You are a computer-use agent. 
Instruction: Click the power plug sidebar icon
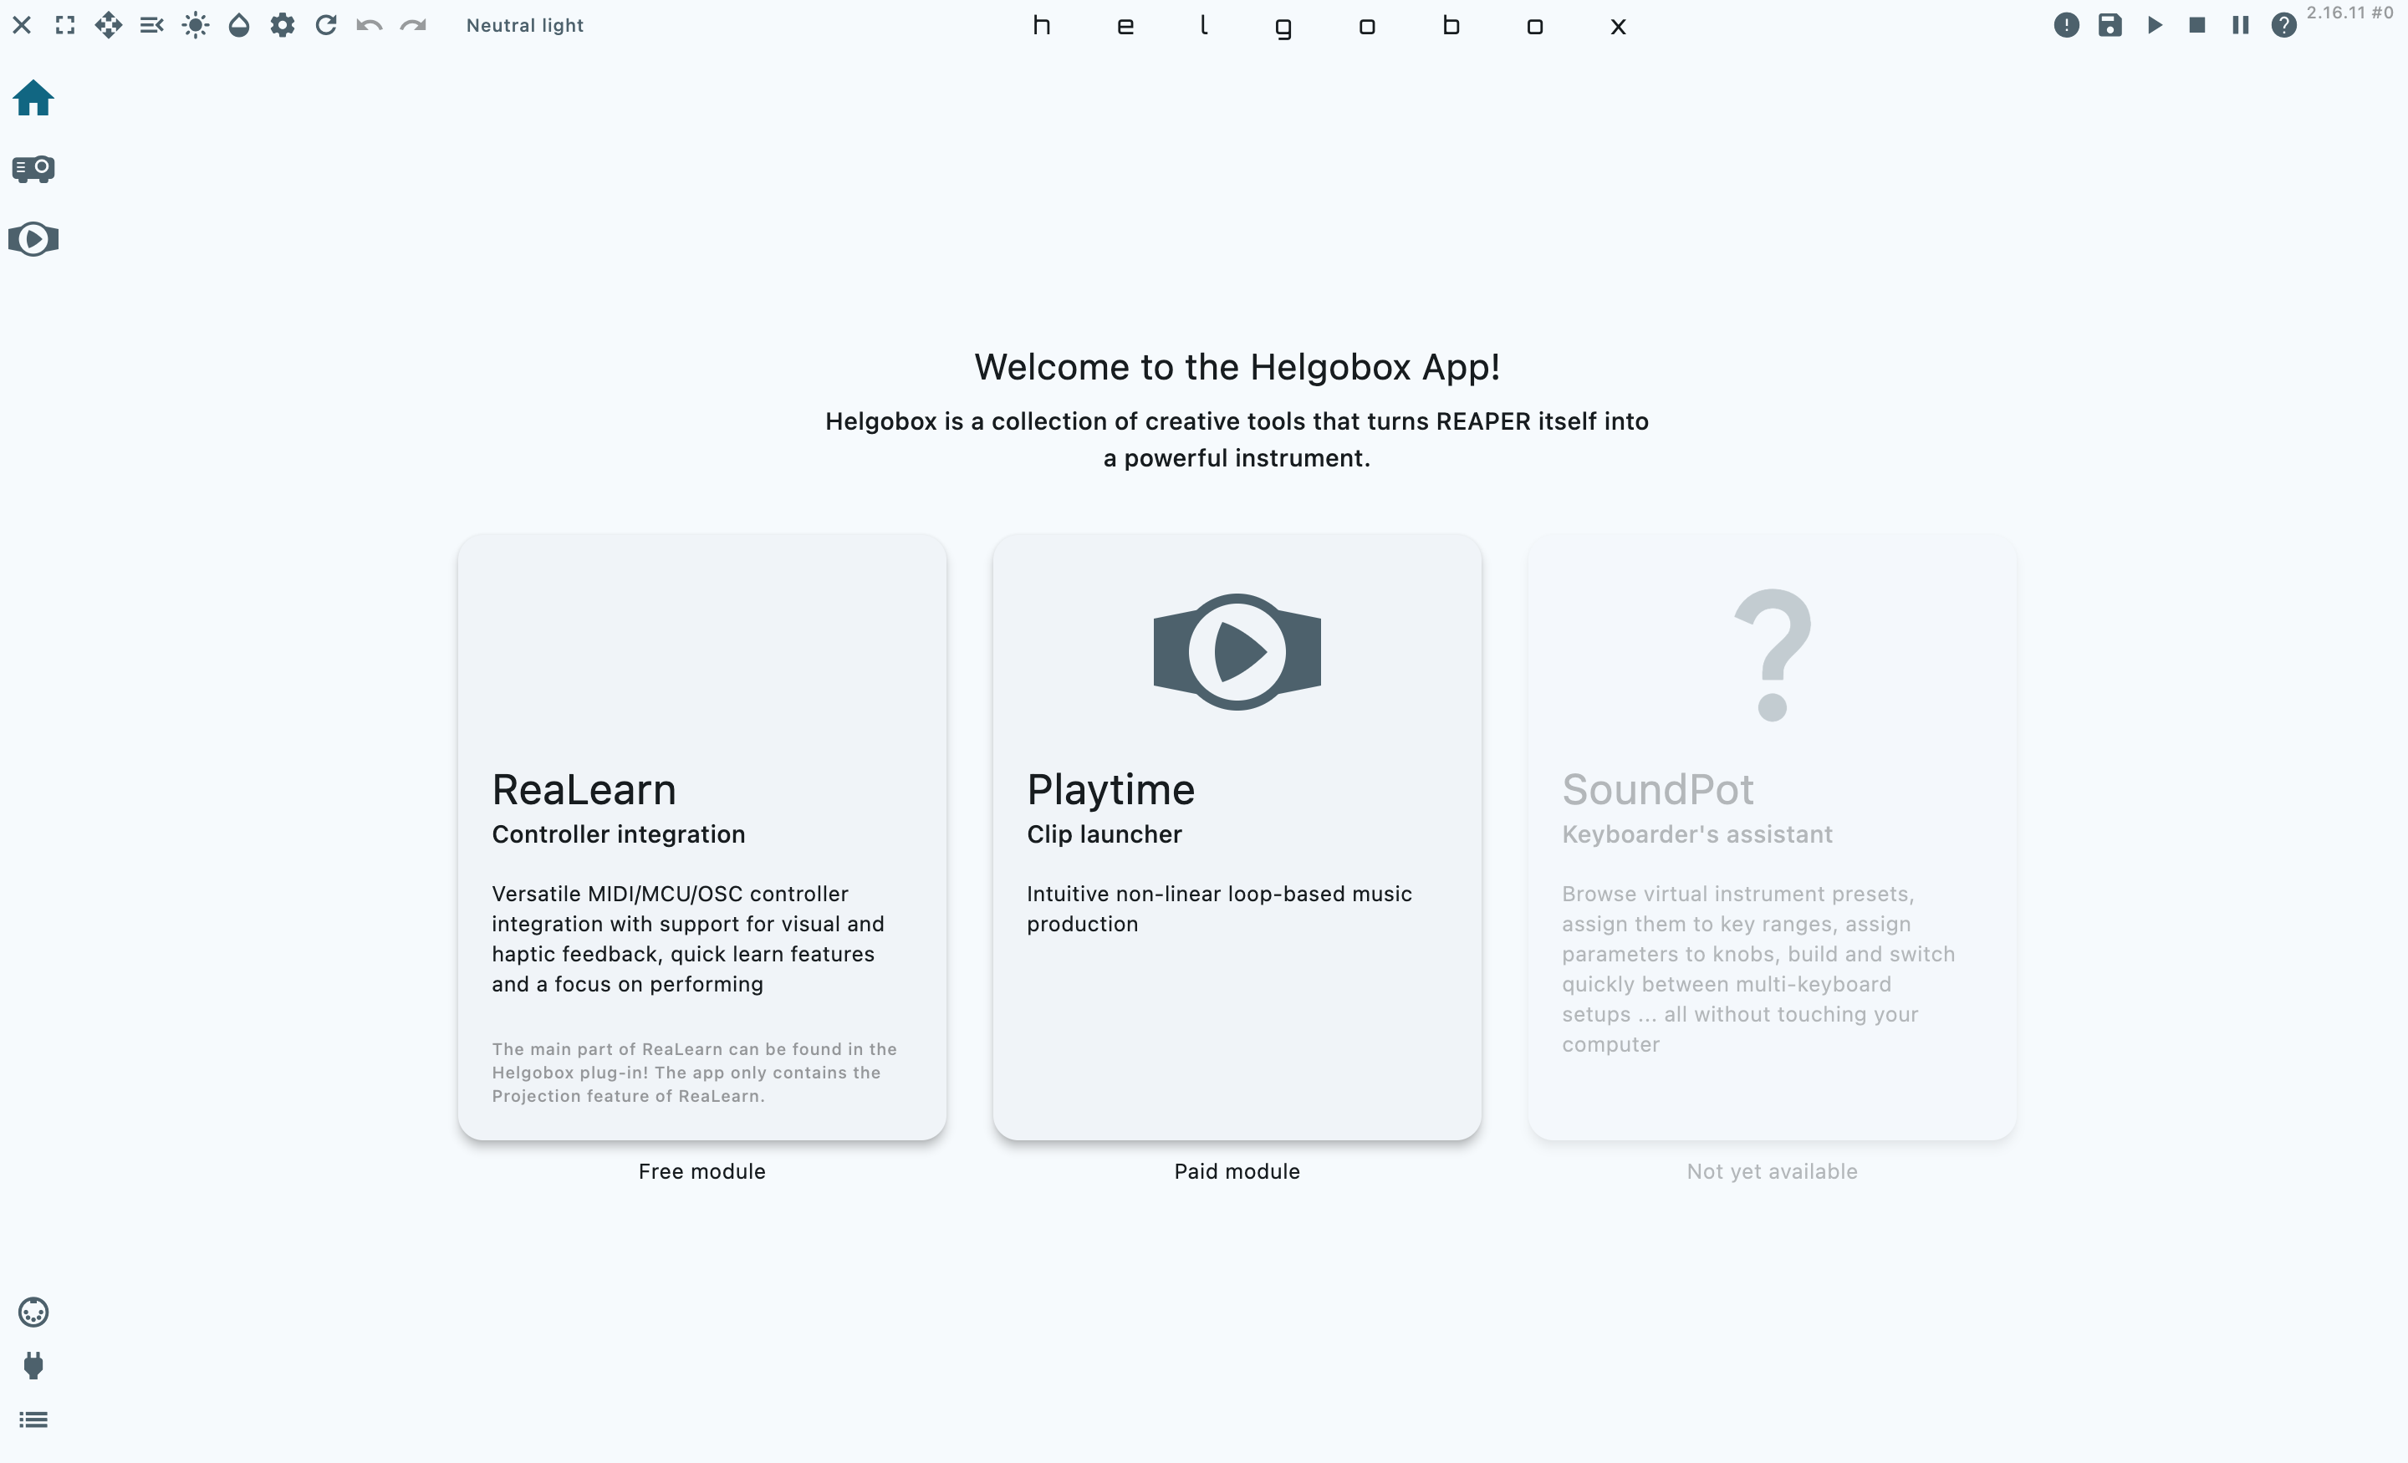point(33,1365)
